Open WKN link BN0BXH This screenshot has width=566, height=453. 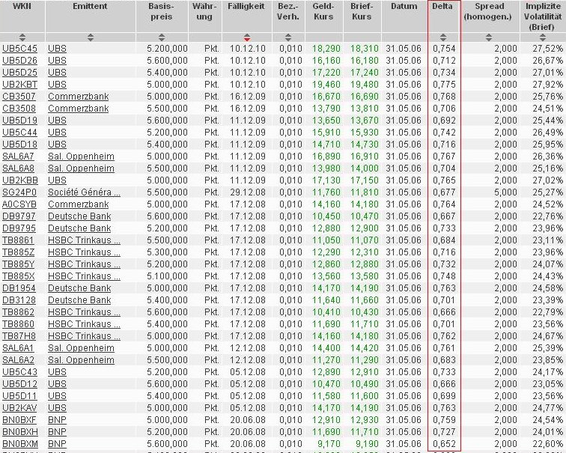click(x=20, y=432)
